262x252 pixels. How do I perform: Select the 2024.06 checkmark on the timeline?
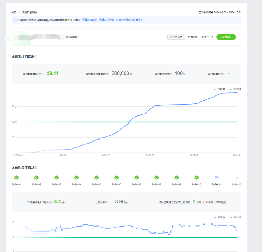[117, 178]
